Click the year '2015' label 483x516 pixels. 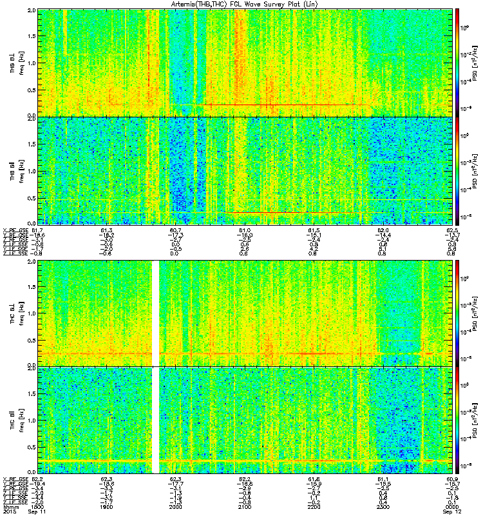(x=9, y=511)
